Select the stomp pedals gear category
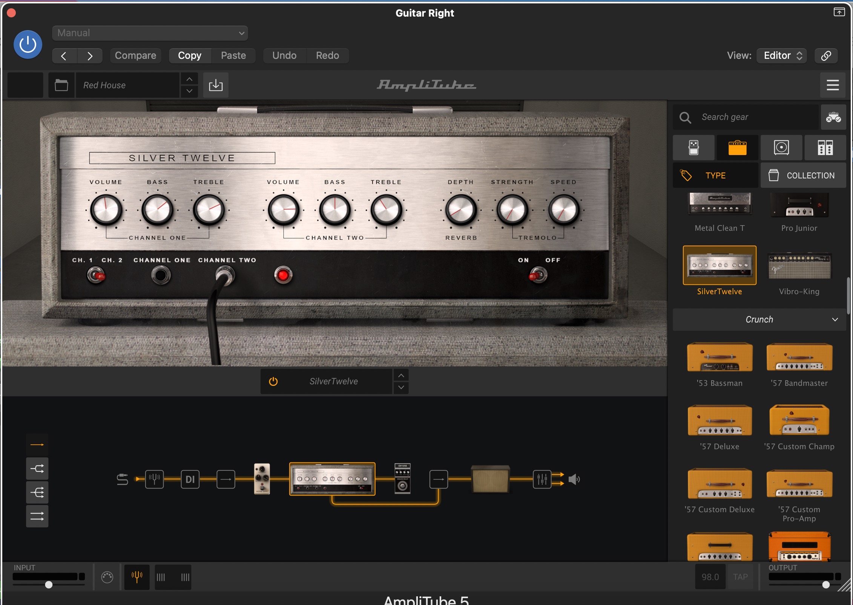The width and height of the screenshot is (853, 605). point(693,147)
